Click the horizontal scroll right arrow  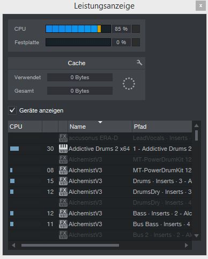pyautogui.click(x=187, y=245)
